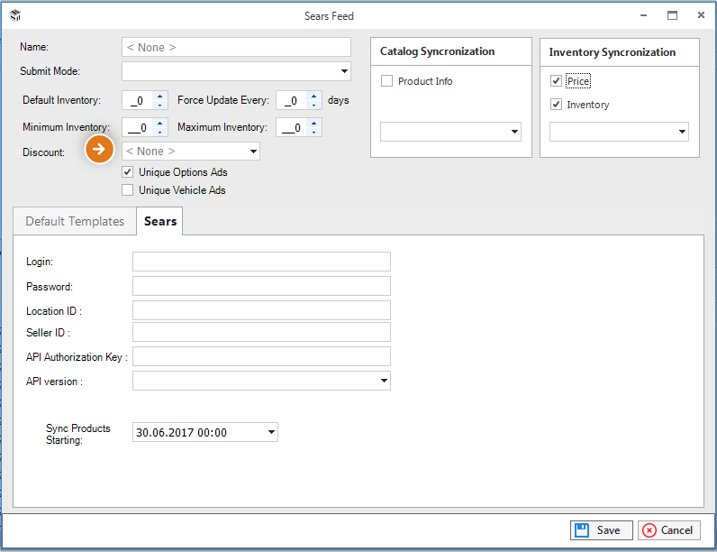Screen dimensions: 717x552
Task: Decrease the Maximum Inventory value
Action: pyautogui.click(x=313, y=133)
